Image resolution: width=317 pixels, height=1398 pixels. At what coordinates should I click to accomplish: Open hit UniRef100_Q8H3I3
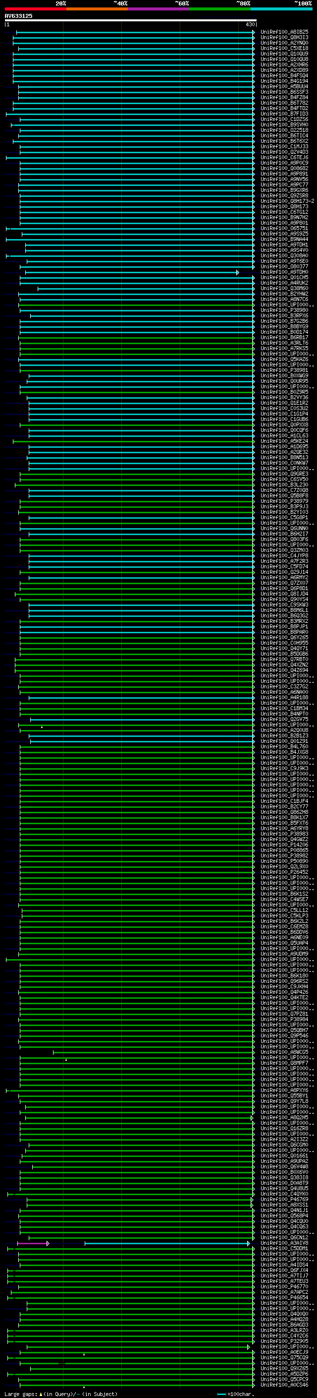tap(284, 38)
